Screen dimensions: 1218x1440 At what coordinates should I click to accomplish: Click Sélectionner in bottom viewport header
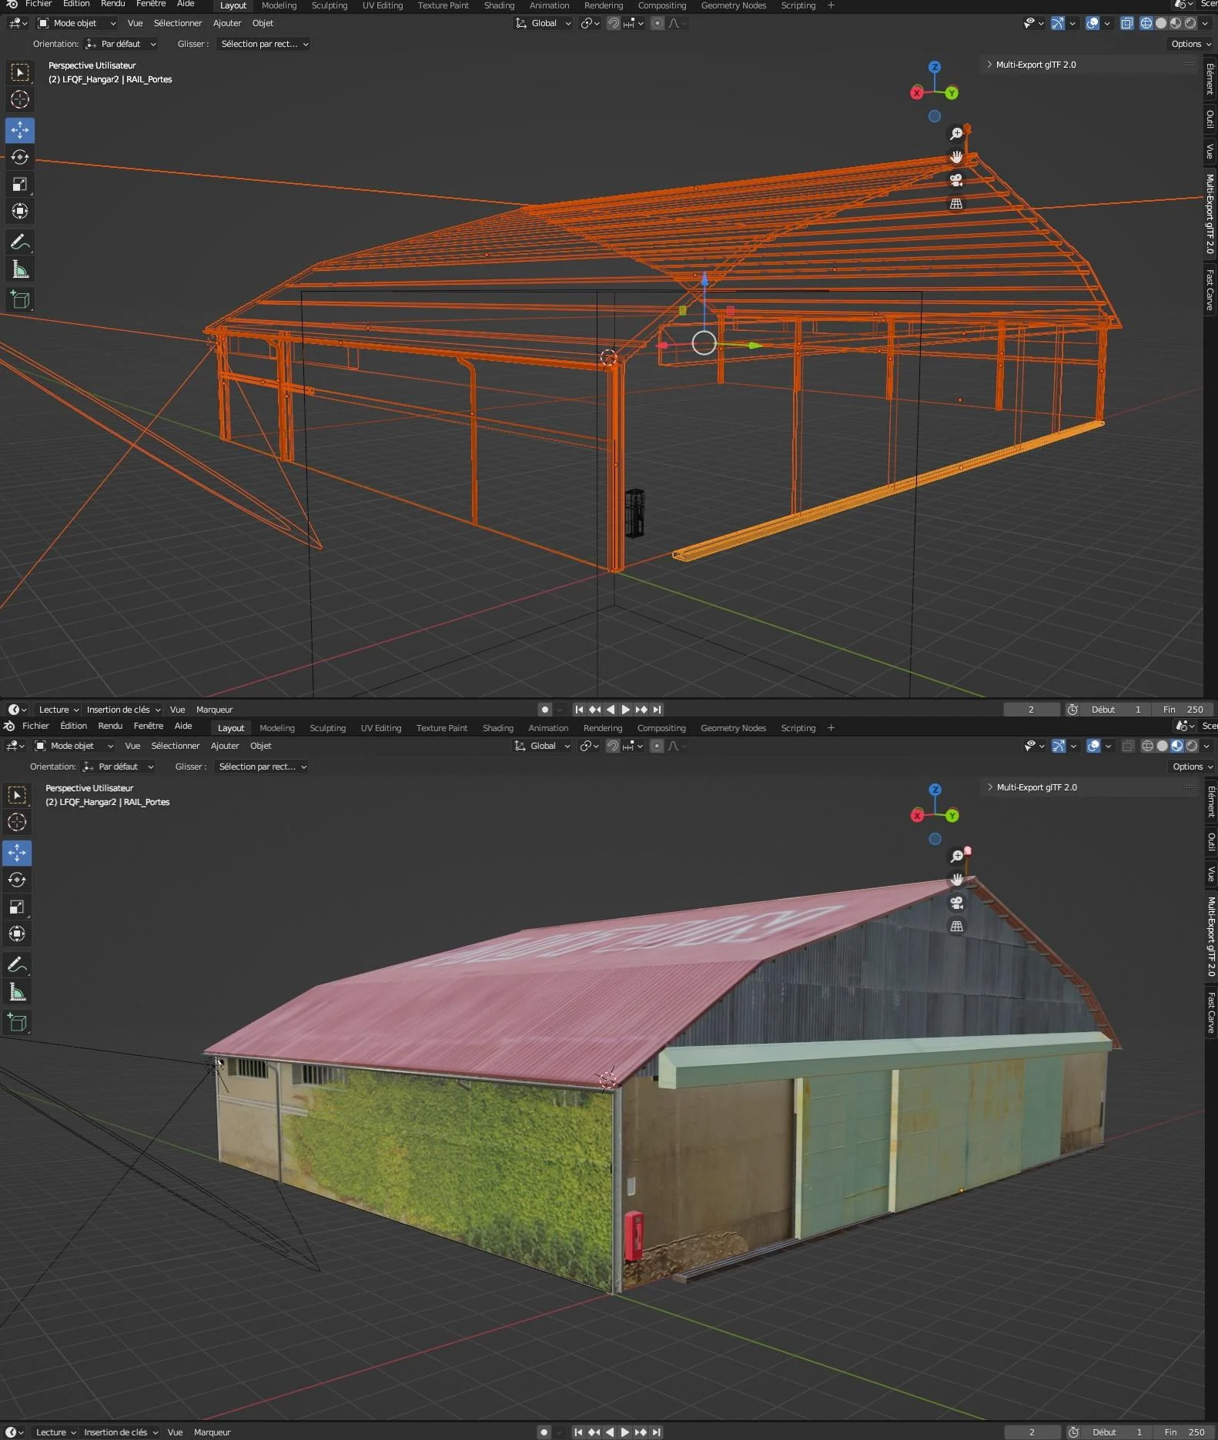tap(176, 746)
